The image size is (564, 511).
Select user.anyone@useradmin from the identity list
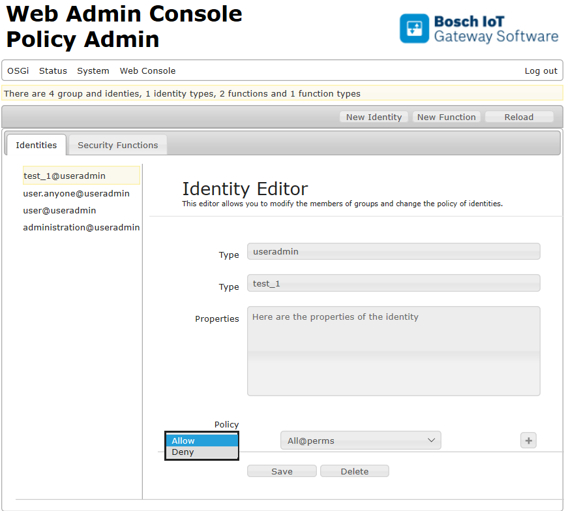pos(76,193)
